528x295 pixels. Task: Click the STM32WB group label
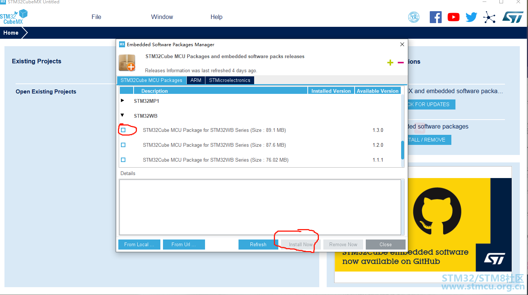tap(146, 116)
